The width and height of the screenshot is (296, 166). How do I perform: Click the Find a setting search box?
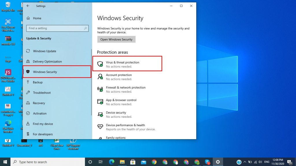point(55,28)
